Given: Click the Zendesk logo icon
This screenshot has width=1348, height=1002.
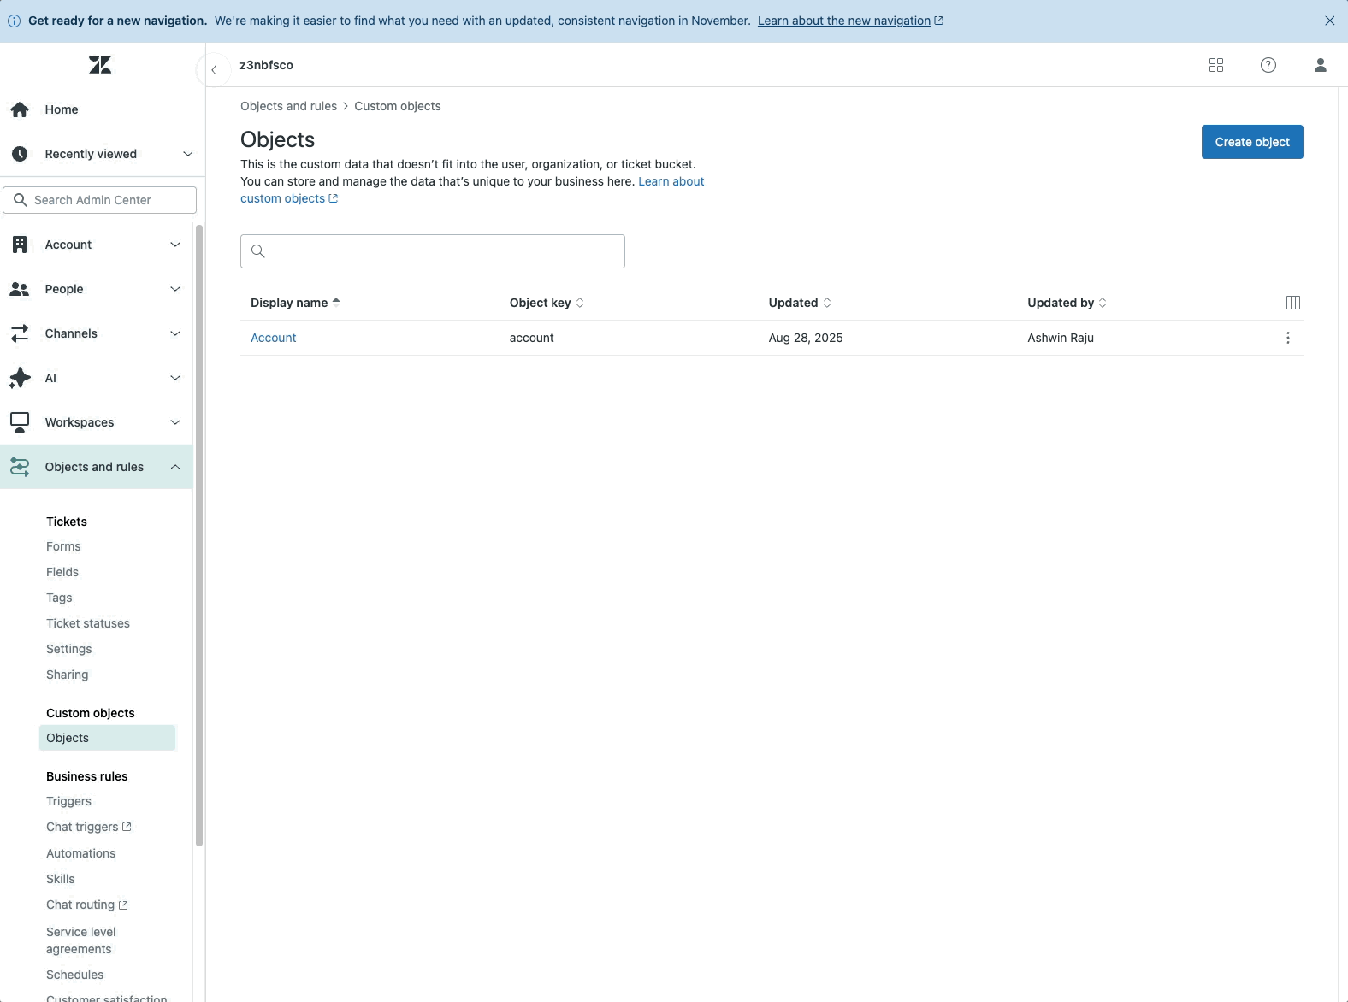Looking at the screenshot, I should pos(100,65).
